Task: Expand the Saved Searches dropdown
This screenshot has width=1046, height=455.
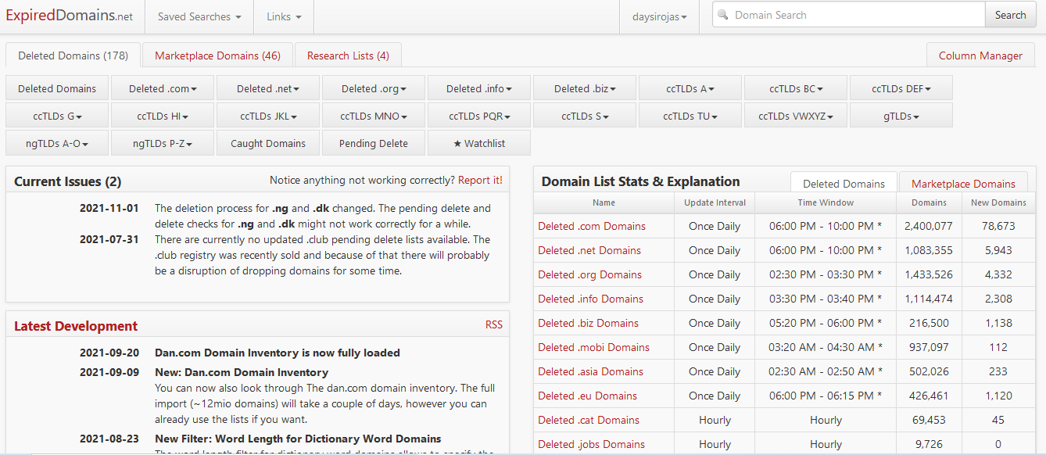Action: 199,16
